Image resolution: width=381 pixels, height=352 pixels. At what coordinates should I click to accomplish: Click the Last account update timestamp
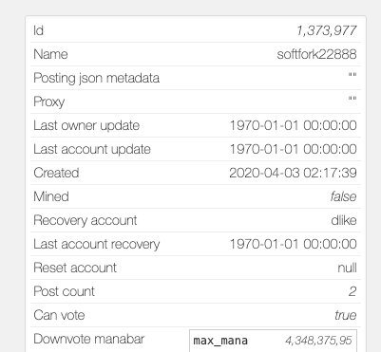(x=293, y=149)
